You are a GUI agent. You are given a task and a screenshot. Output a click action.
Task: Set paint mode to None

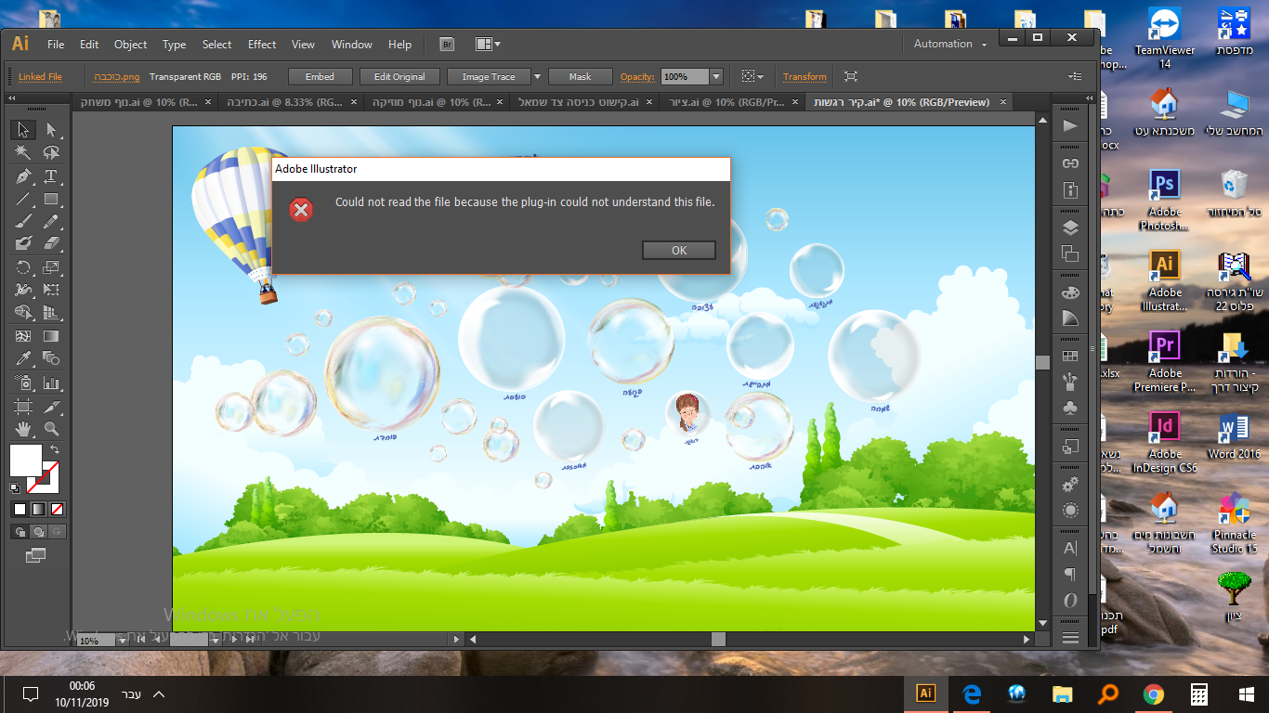click(x=57, y=509)
